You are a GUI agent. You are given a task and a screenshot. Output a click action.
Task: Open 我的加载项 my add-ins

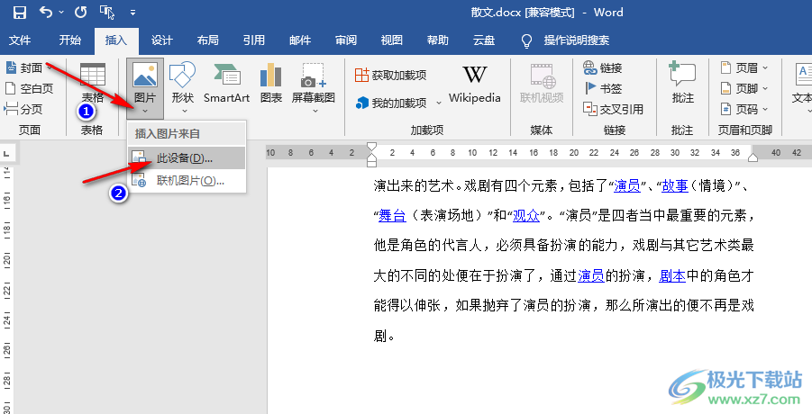[391, 103]
